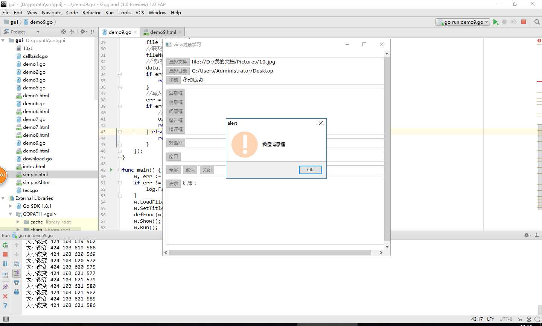Viewport: 542px width, 326px height.
Task: Open help via the question mark icon
Action: [x=5, y=306]
